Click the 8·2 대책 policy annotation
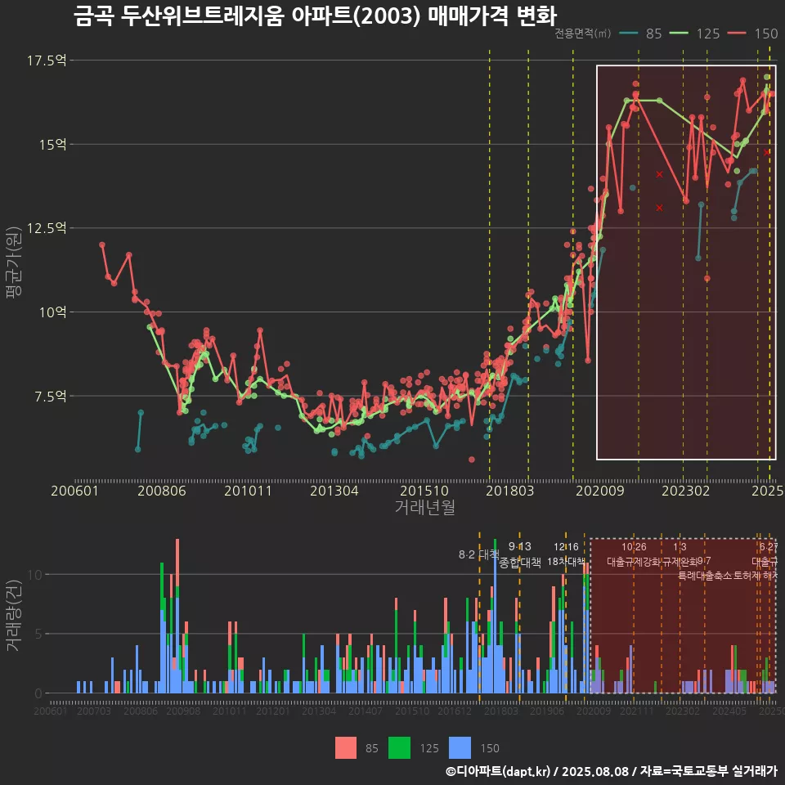The height and width of the screenshot is (785, 785). point(479,554)
